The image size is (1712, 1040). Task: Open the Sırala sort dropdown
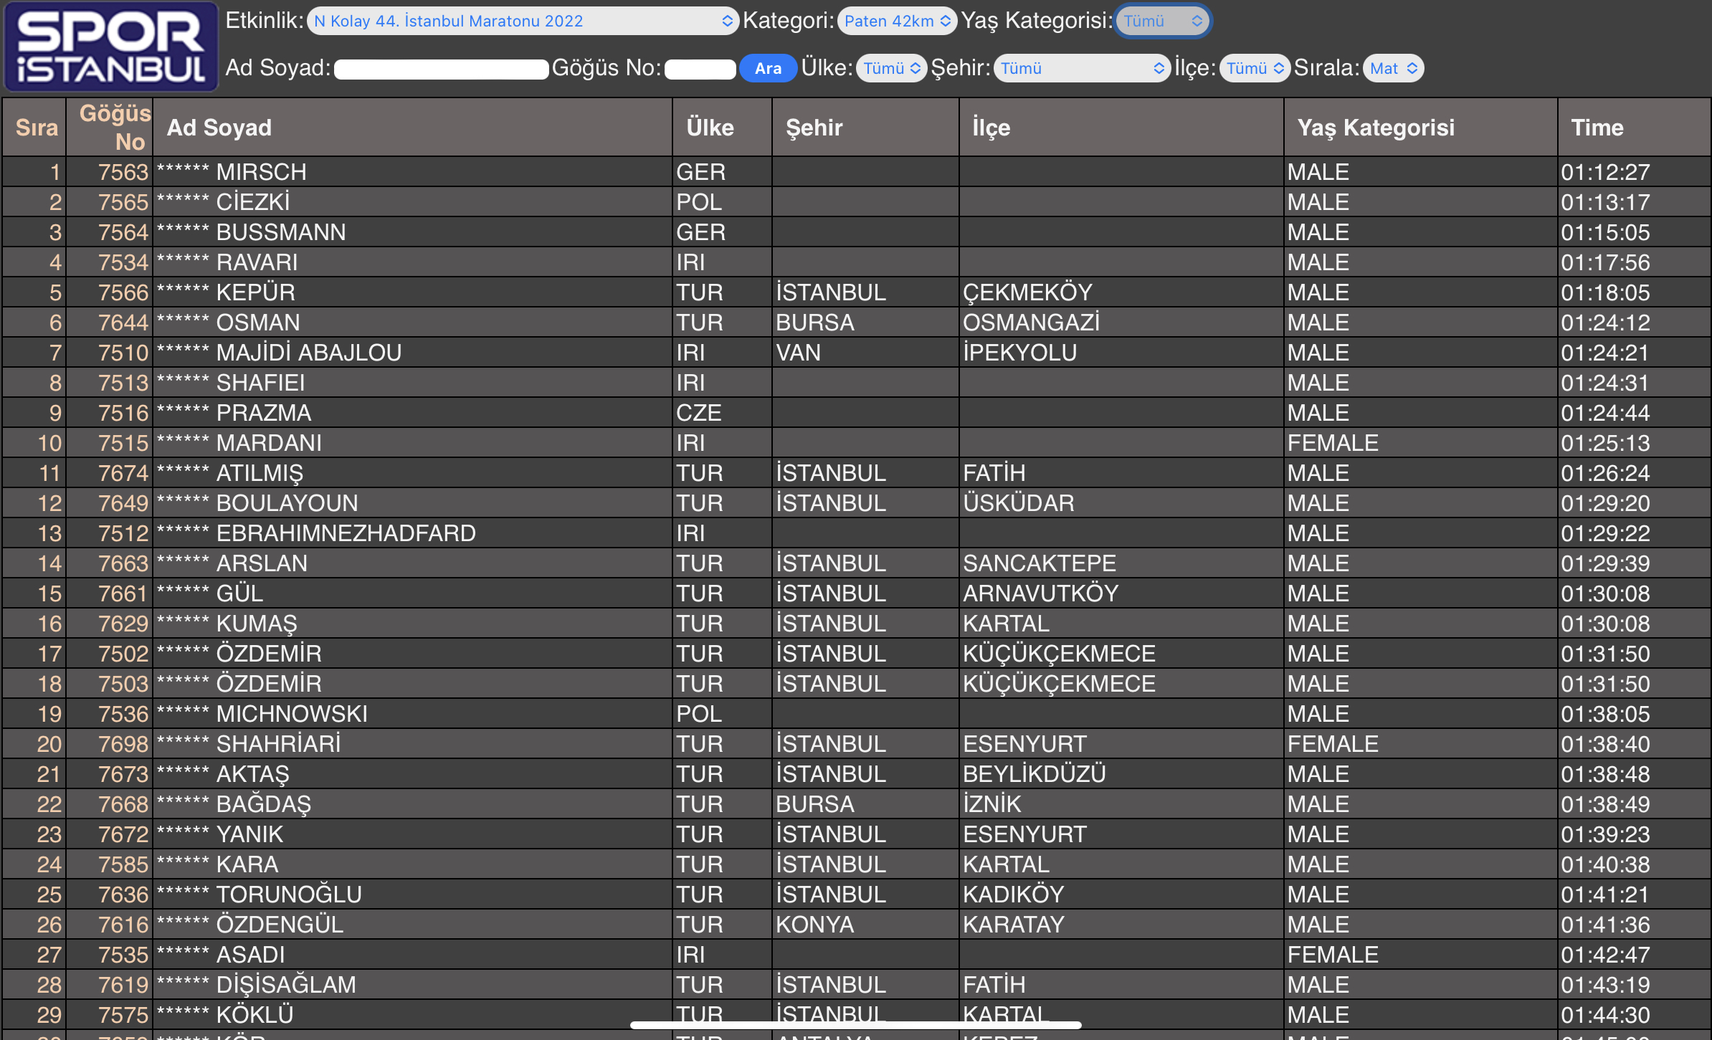(x=1393, y=69)
